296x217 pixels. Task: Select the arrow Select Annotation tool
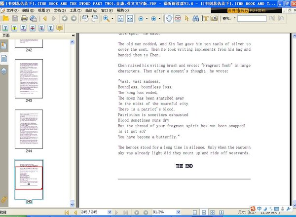(x=186, y=18)
